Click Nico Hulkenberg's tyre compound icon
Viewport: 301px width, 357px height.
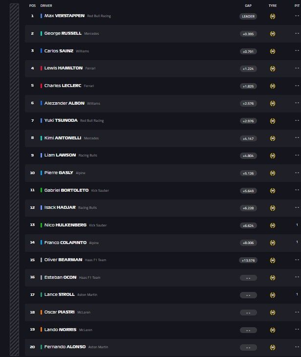coord(273,225)
